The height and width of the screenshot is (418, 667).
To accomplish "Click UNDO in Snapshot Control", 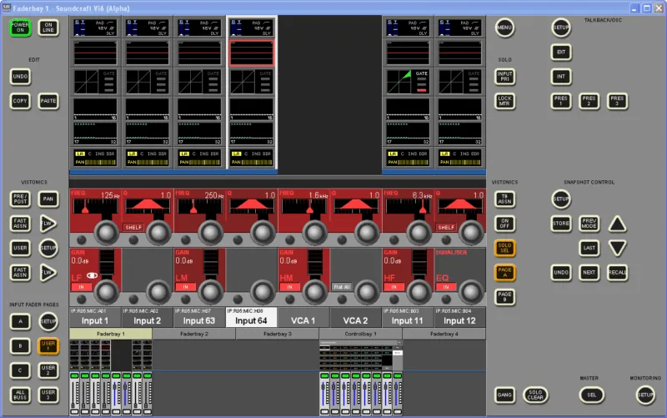I will coord(561,273).
